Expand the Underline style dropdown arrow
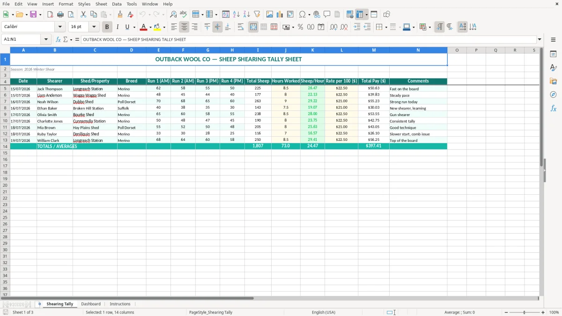The image size is (562, 316). (x=134, y=27)
